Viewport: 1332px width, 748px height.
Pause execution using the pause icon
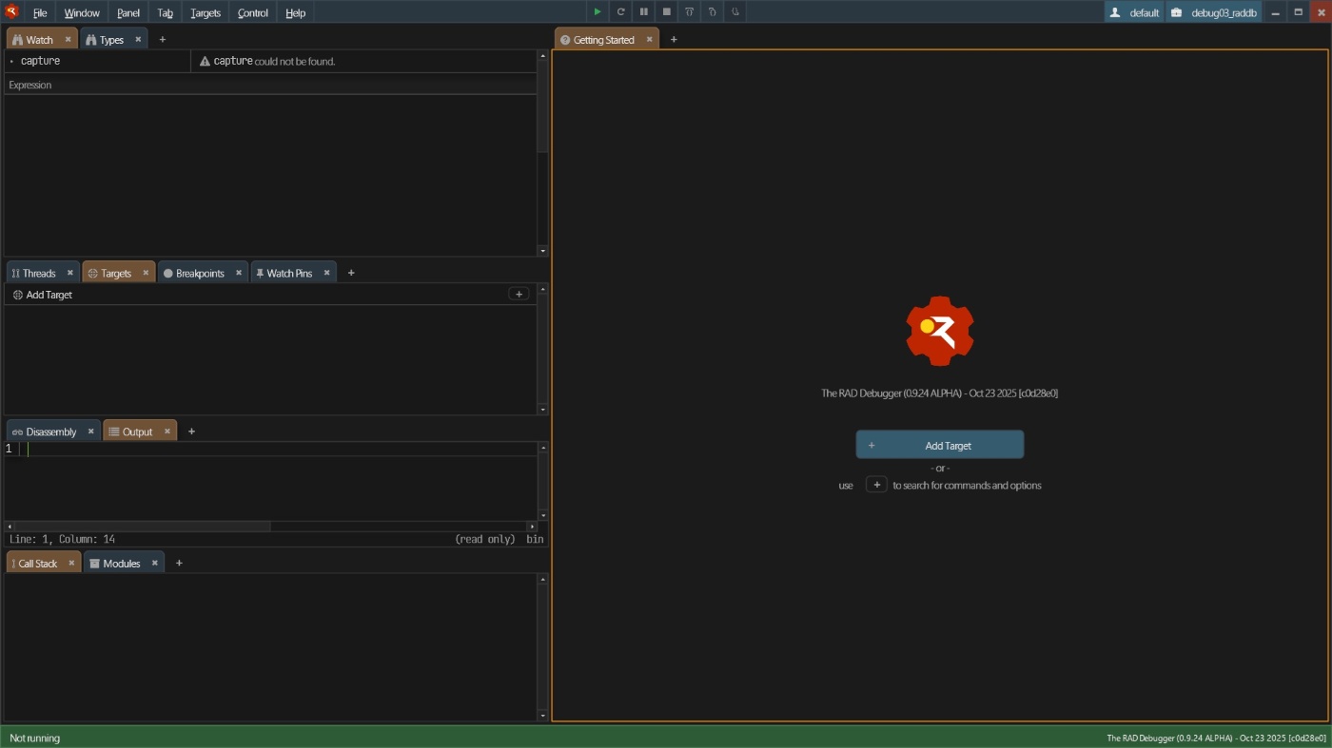(x=643, y=12)
